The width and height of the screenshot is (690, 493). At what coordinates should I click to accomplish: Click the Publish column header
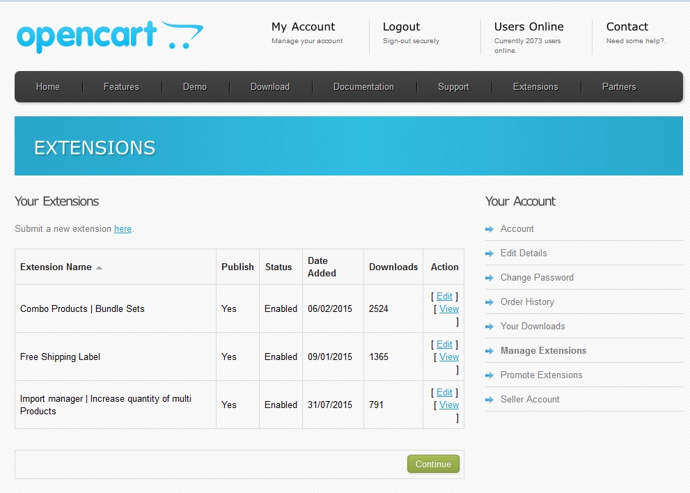tap(237, 267)
